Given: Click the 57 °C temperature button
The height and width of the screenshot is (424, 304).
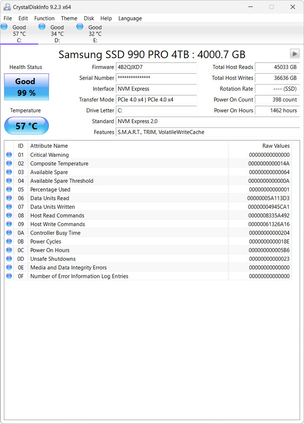Looking at the screenshot, I should point(27,126).
